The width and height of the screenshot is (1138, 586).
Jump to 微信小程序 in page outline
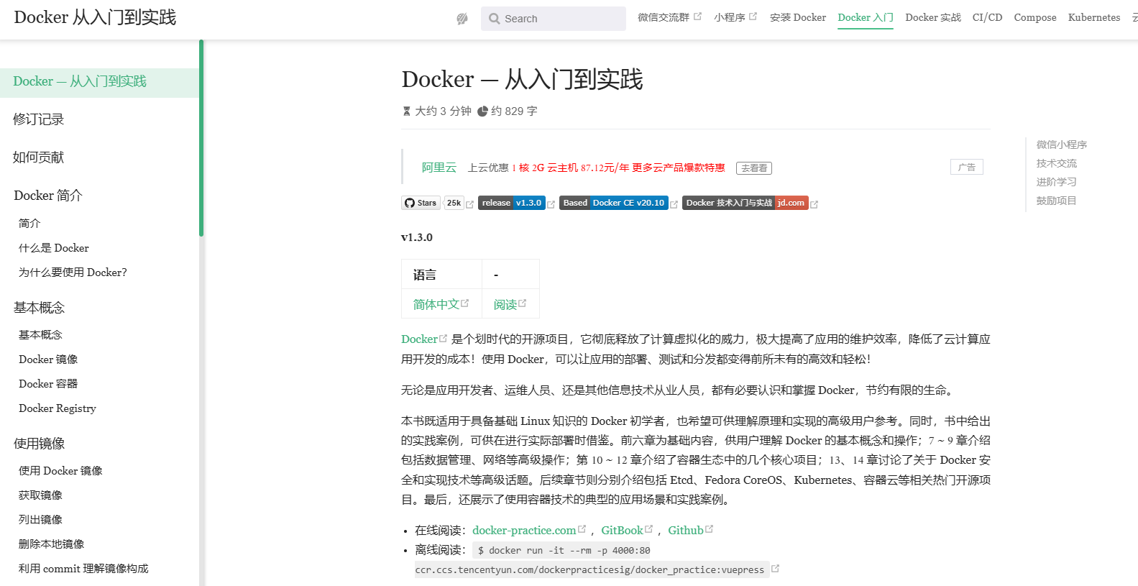click(x=1062, y=145)
